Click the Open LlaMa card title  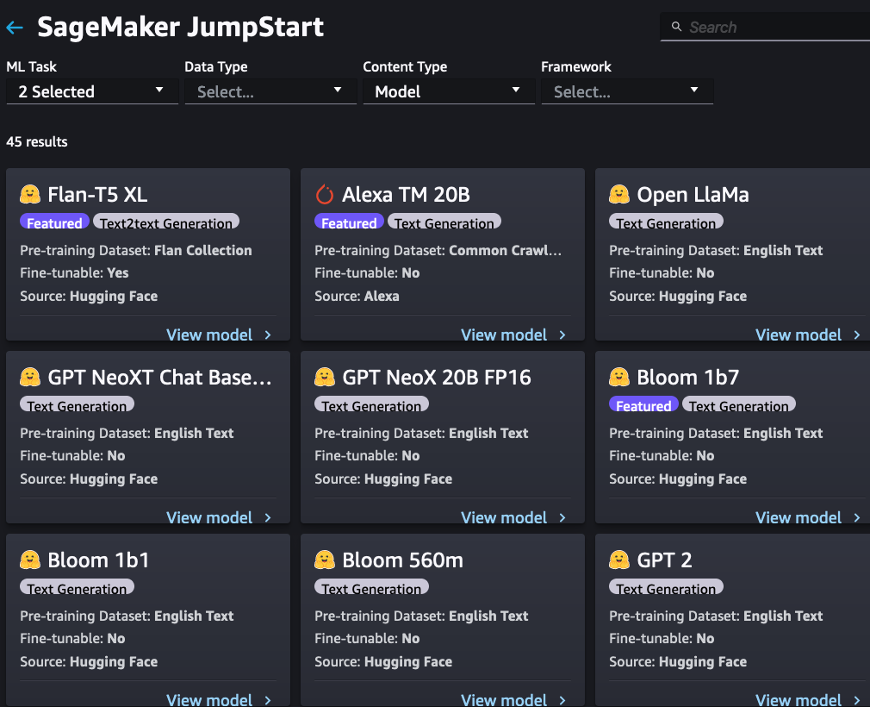click(x=693, y=195)
